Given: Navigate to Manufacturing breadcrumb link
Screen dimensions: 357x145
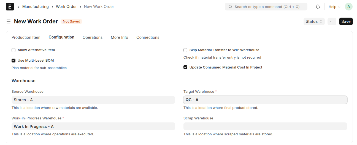Looking at the screenshot, I should pos(36,7).
